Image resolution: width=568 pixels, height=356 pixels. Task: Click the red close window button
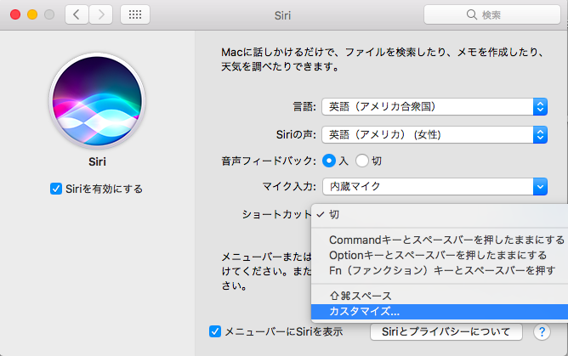click(x=15, y=14)
